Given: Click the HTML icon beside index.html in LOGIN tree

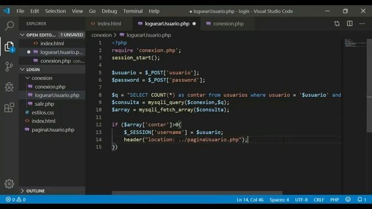Looking at the screenshot, I should pyautogui.click(x=27, y=121).
